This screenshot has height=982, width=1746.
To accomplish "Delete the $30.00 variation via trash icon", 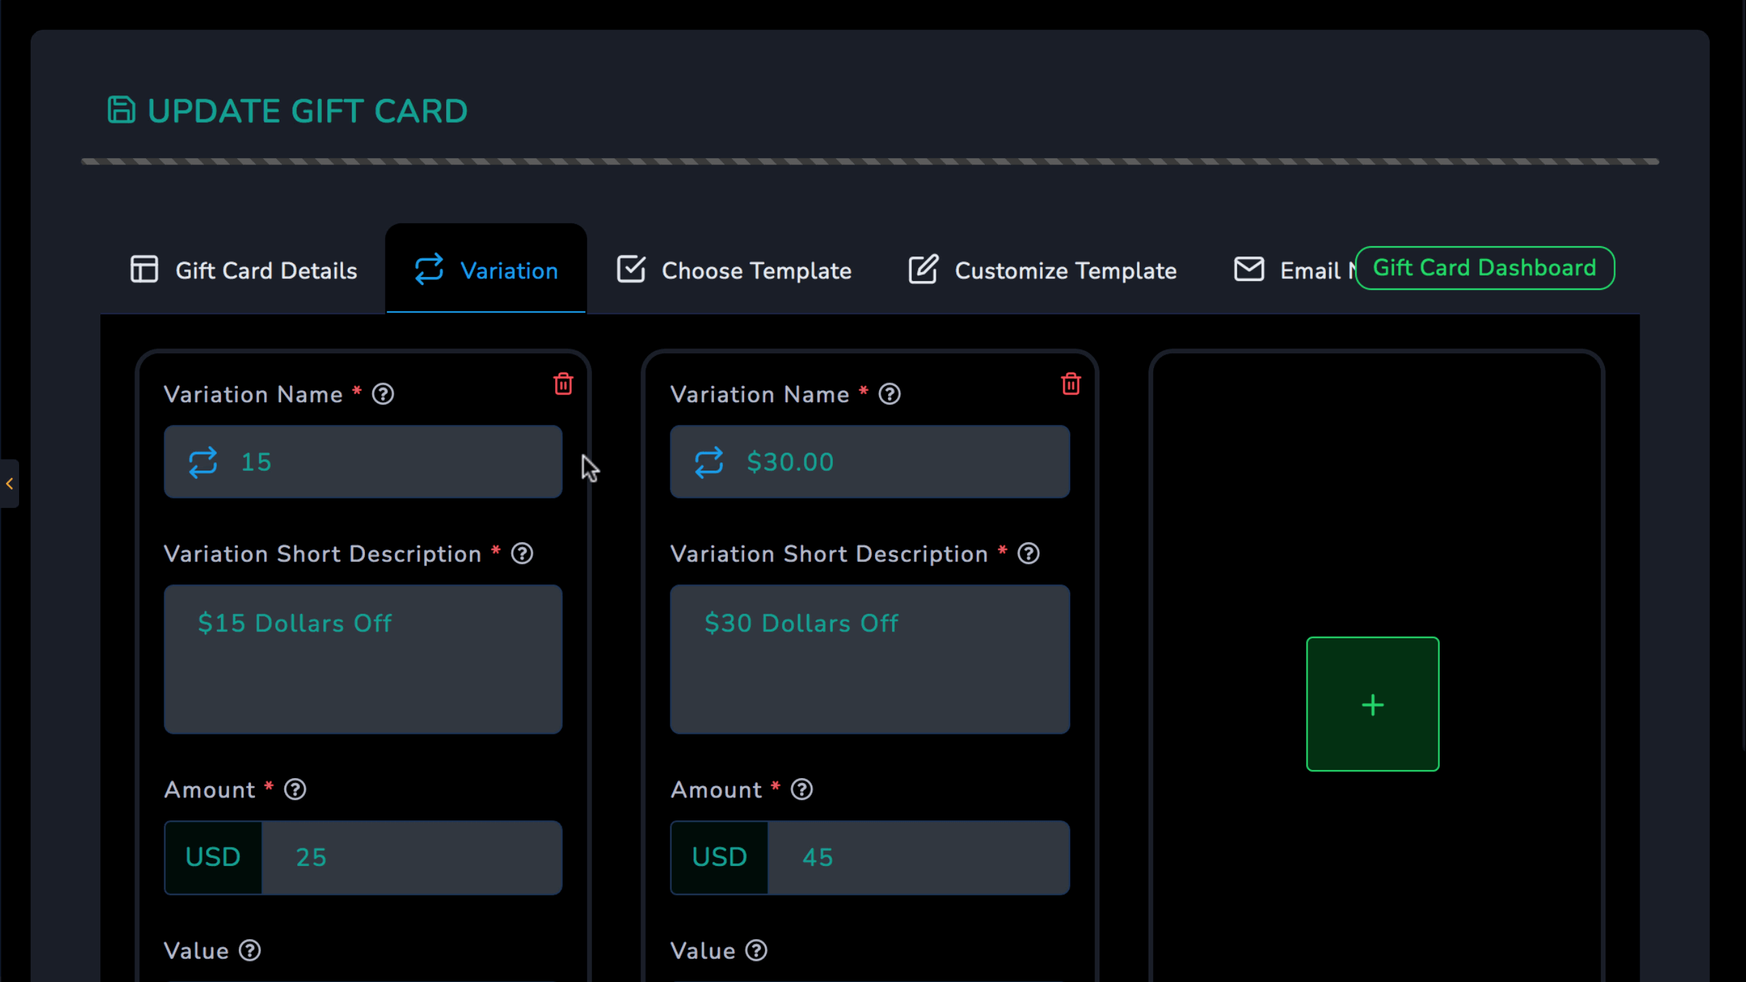I will [1071, 384].
